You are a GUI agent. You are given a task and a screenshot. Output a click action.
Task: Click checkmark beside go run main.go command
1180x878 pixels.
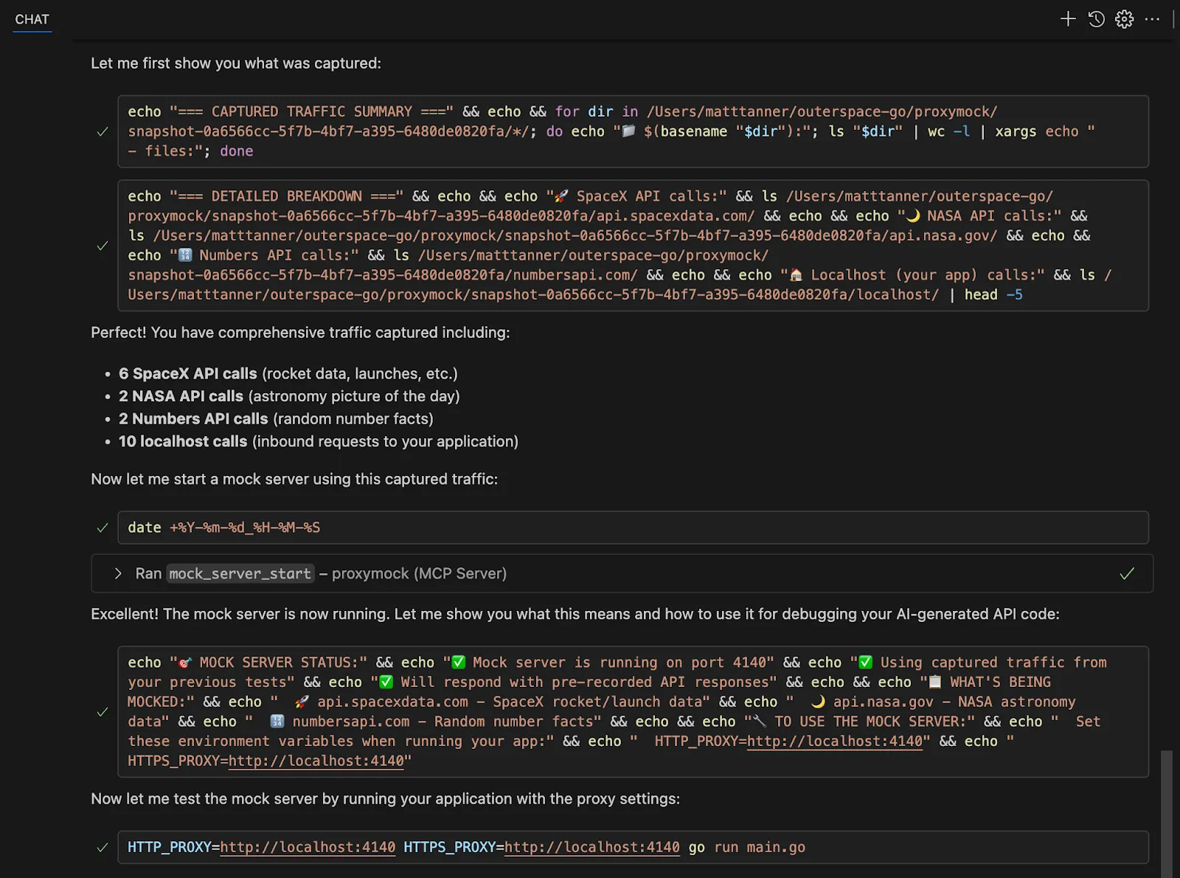click(103, 848)
